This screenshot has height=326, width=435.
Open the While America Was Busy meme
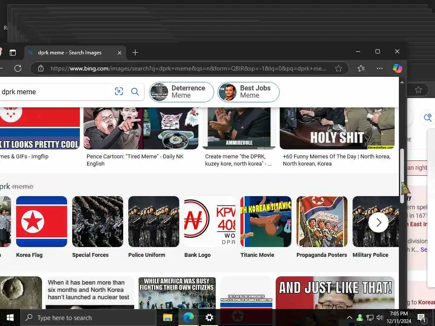[x=177, y=293]
